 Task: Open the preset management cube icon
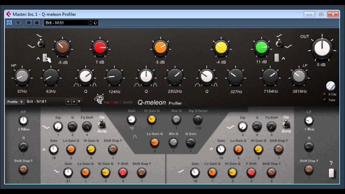[95, 23]
